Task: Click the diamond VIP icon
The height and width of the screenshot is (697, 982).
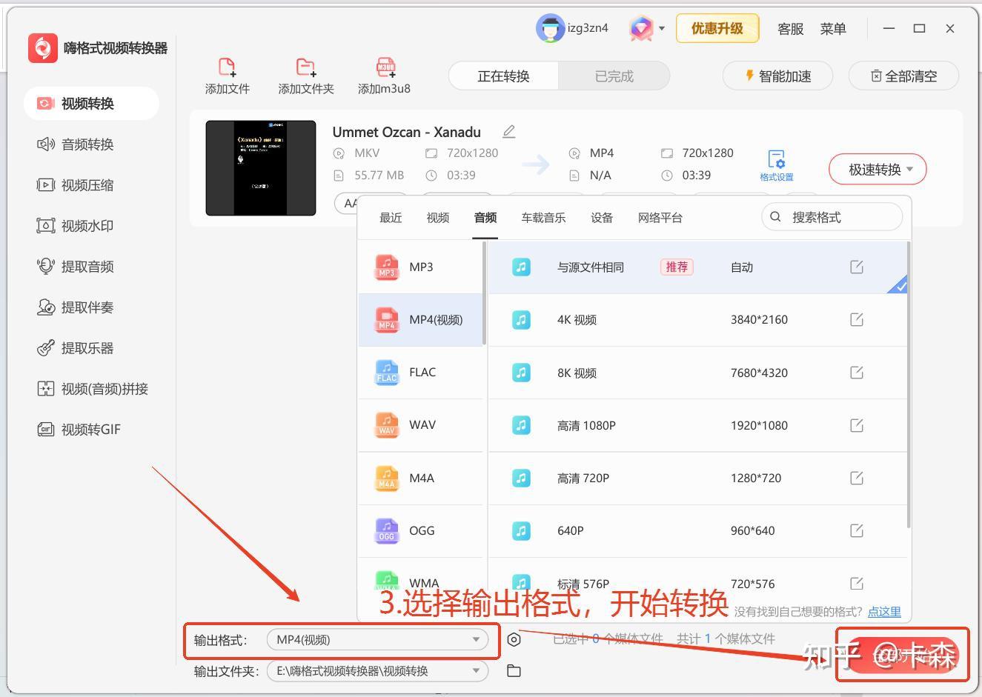Action: (x=641, y=29)
